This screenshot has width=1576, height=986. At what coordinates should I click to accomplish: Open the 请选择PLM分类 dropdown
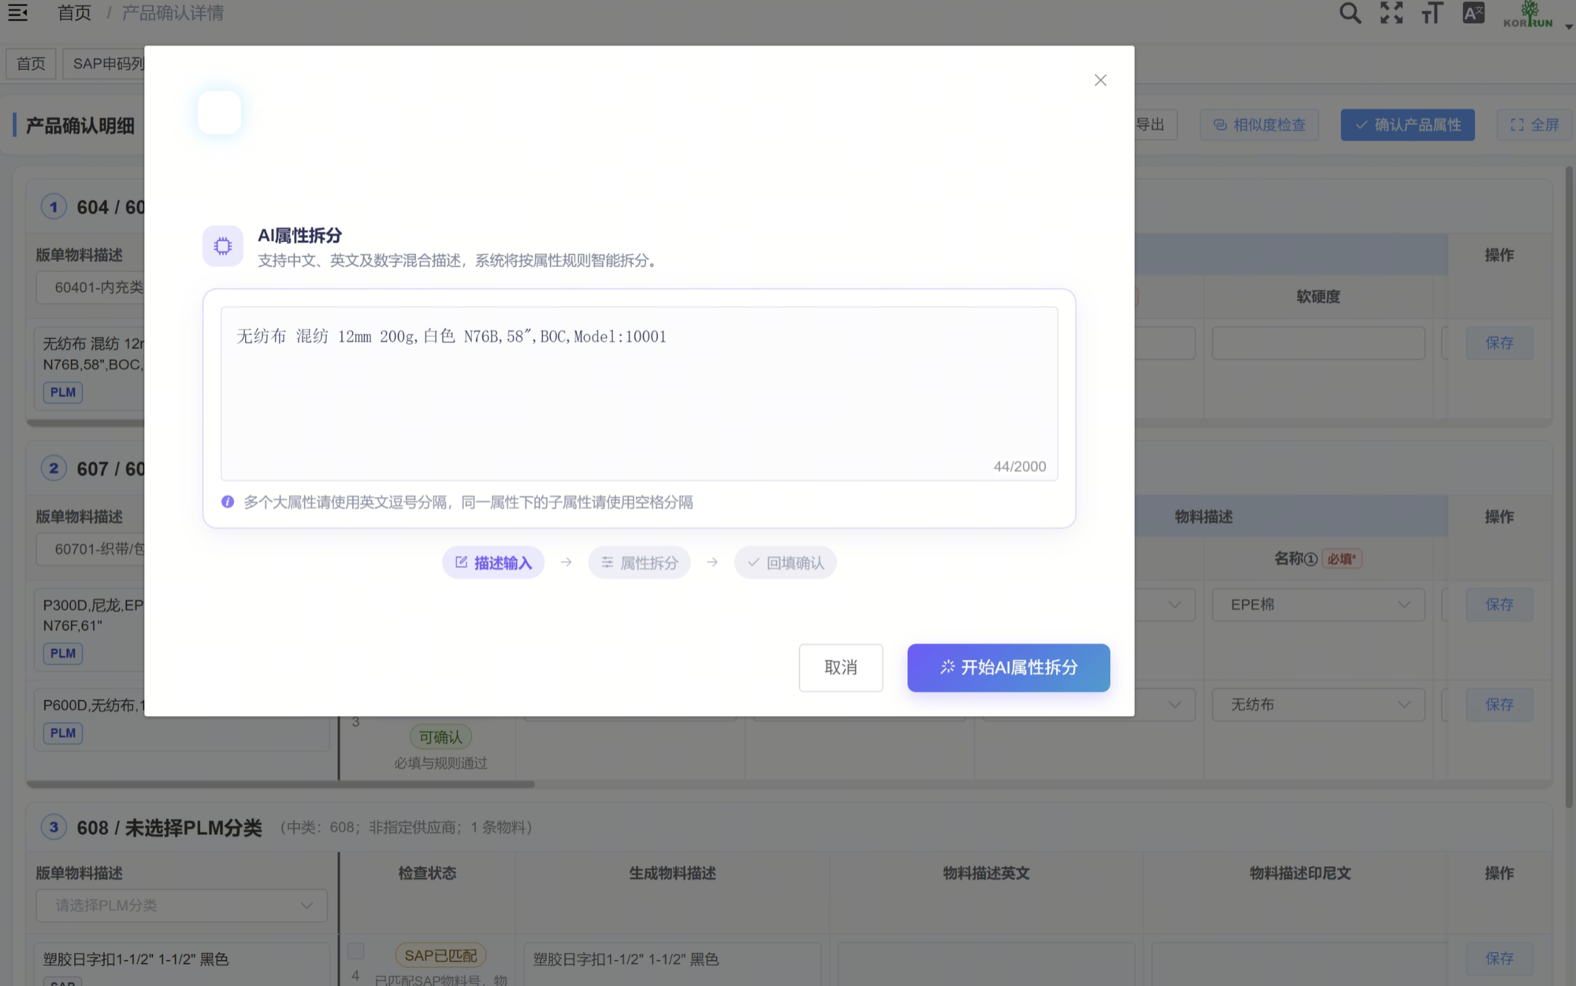[x=181, y=906]
